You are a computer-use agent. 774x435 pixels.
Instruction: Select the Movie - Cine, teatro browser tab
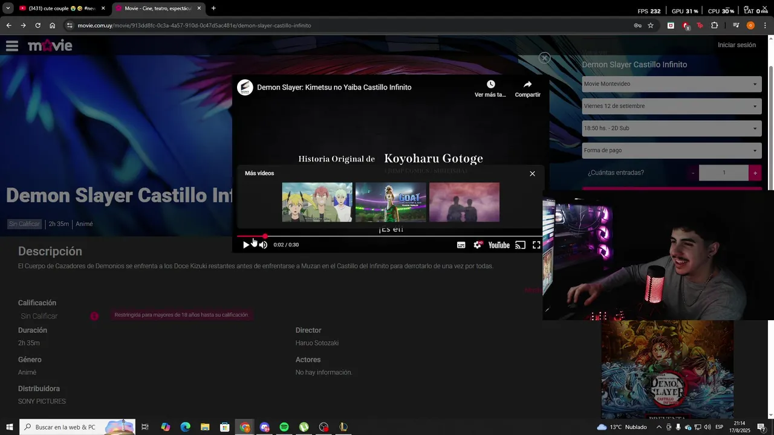tap(157, 8)
